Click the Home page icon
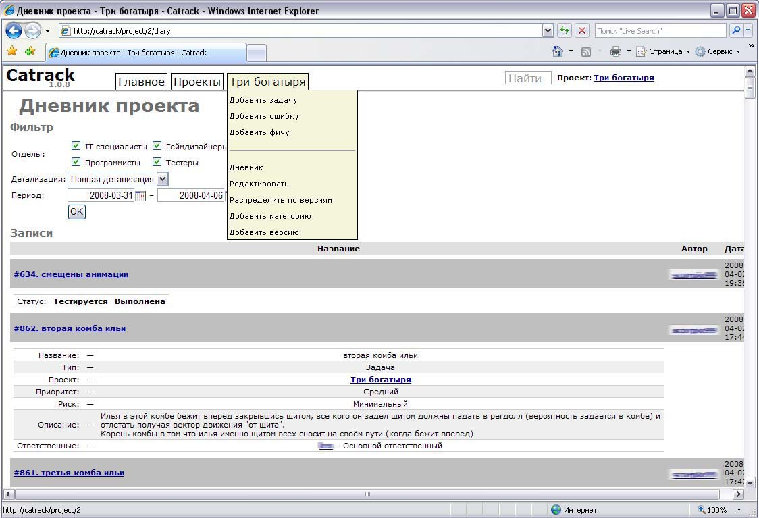Viewport: 759px width, 518px height. [558, 51]
